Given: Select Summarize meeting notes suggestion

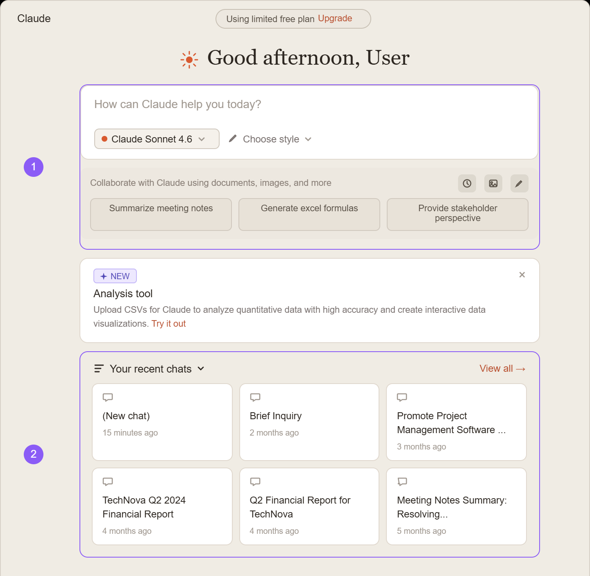Looking at the screenshot, I should (161, 214).
